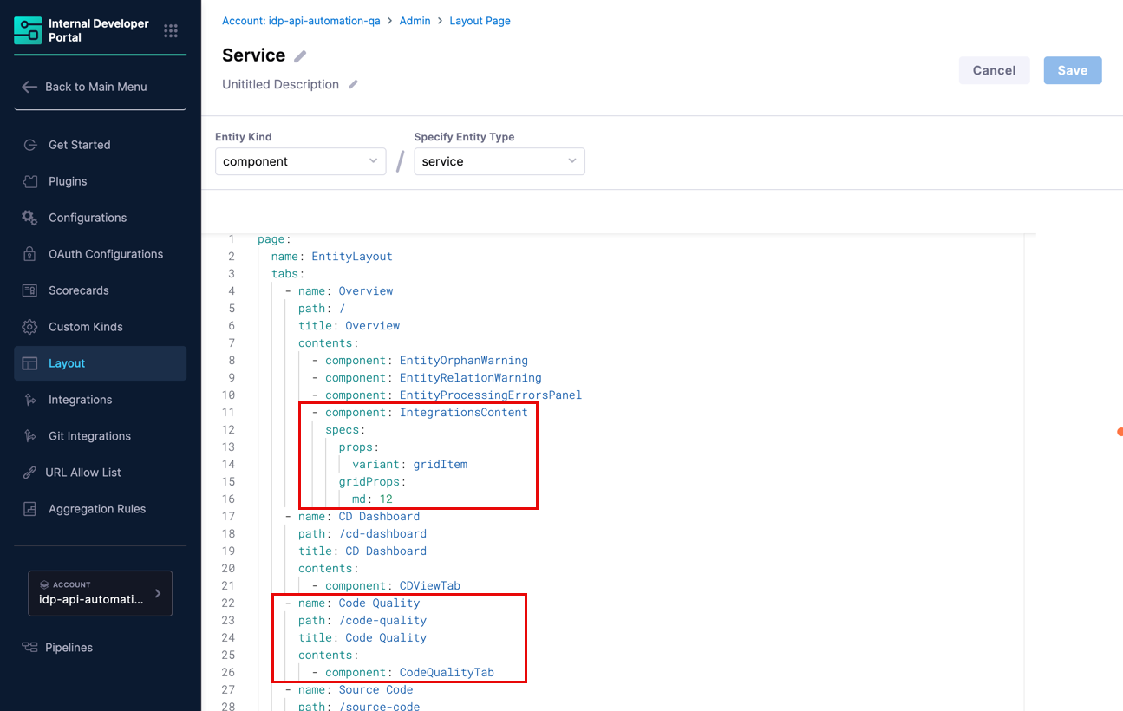Click the URL Allow List link icon
Screen dimensions: 1123x711
[30, 473]
